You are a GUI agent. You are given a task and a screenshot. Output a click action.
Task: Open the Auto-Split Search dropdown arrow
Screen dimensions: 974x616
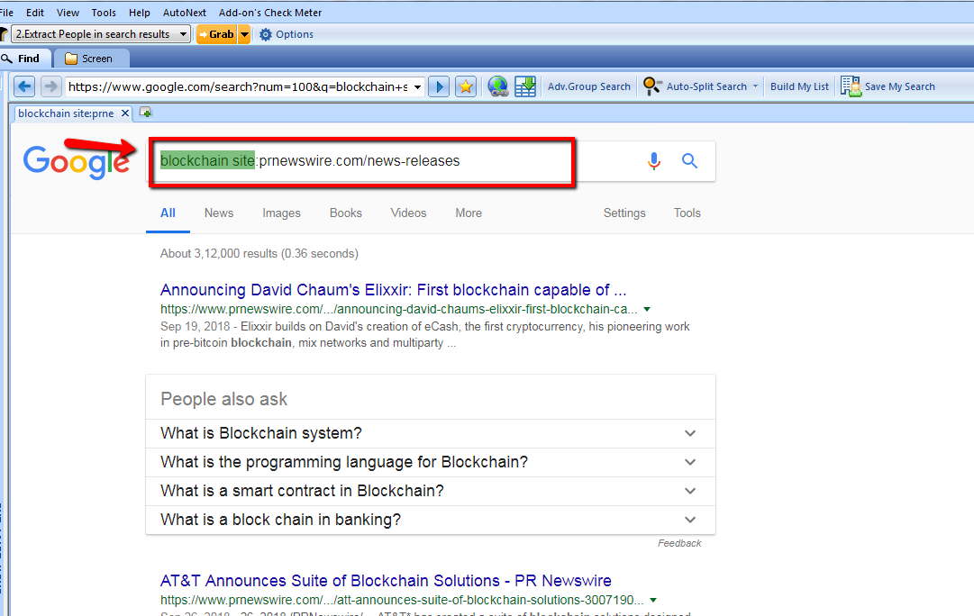coord(755,86)
